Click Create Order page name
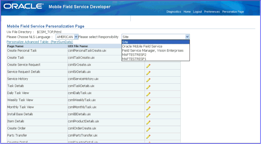Screen dimensions: 261x144 pyautogui.click(x=16, y=128)
